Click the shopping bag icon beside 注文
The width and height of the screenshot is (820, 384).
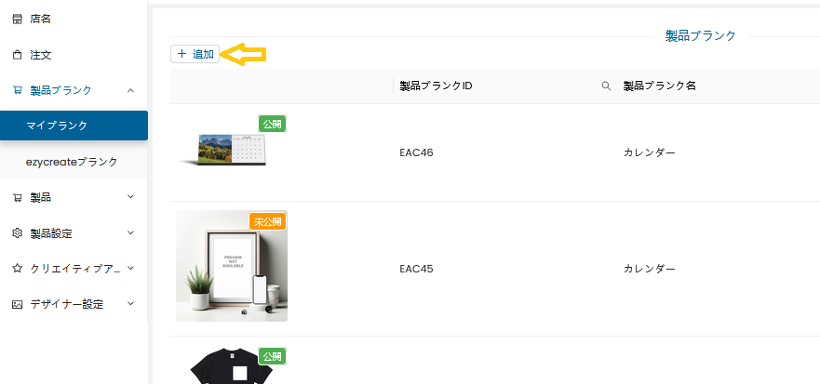point(17,55)
